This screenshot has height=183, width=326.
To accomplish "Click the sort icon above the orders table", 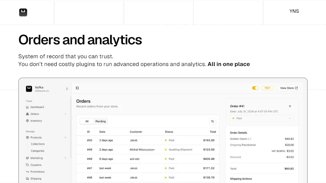I will pos(212,121).
